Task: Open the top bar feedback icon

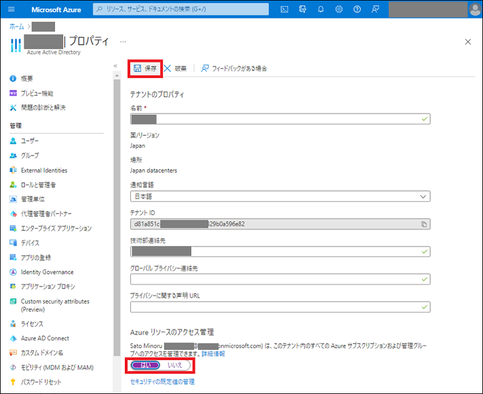Action: [x=375, y=10]
